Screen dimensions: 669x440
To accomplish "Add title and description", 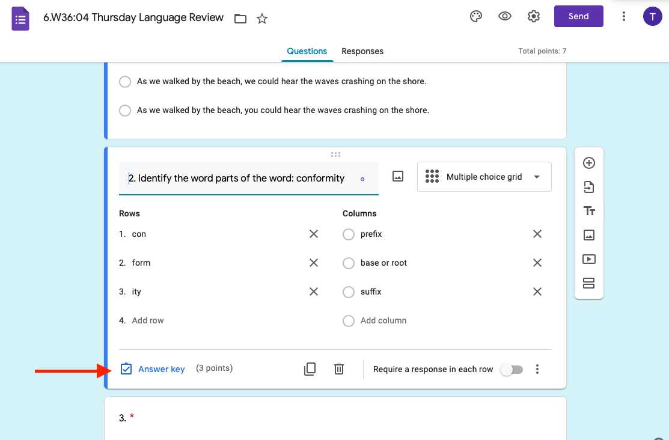I will tap(589, 211).
